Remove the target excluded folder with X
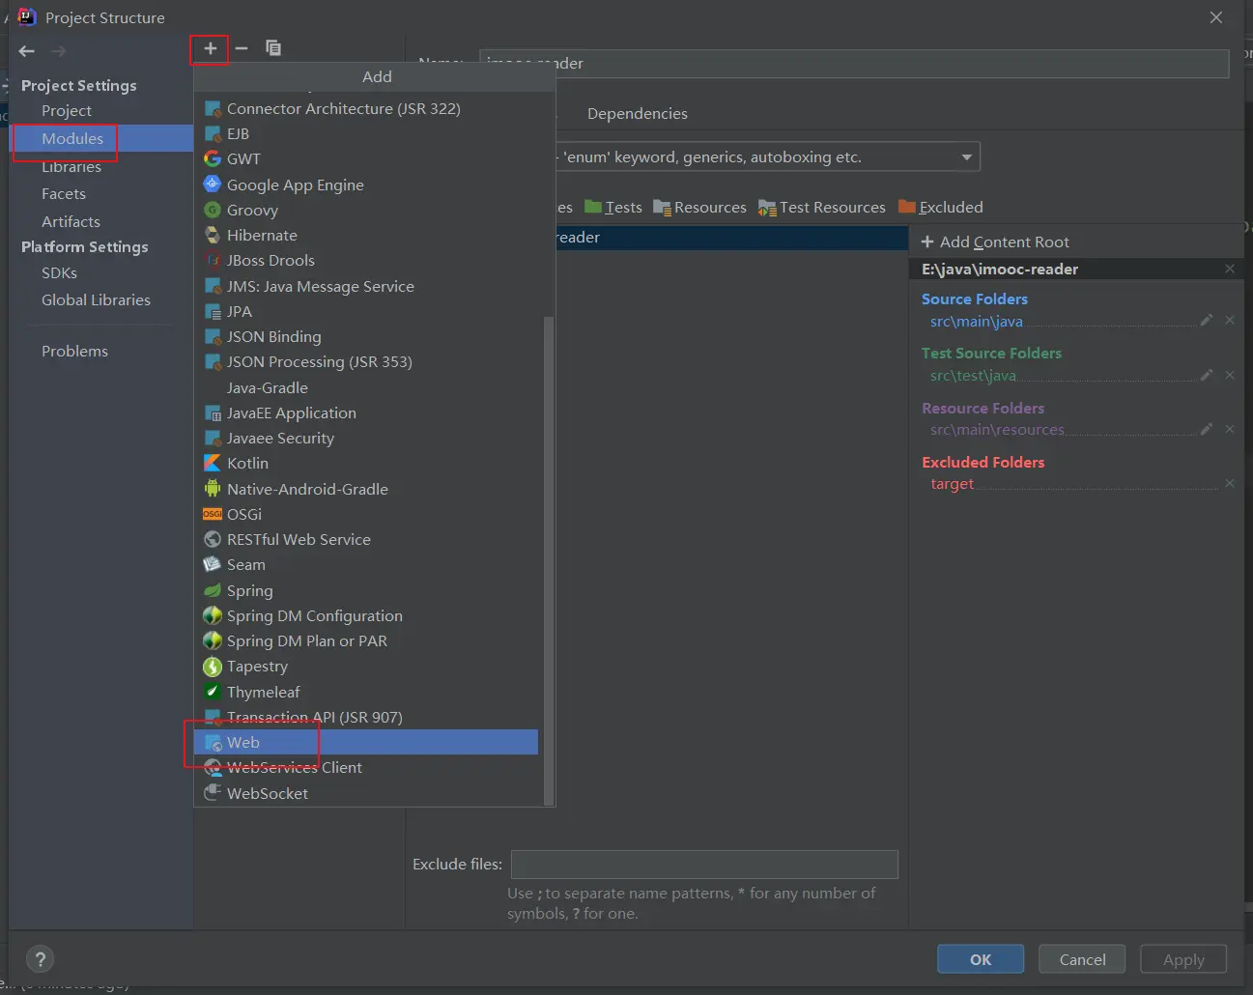 pos(1229,483)
